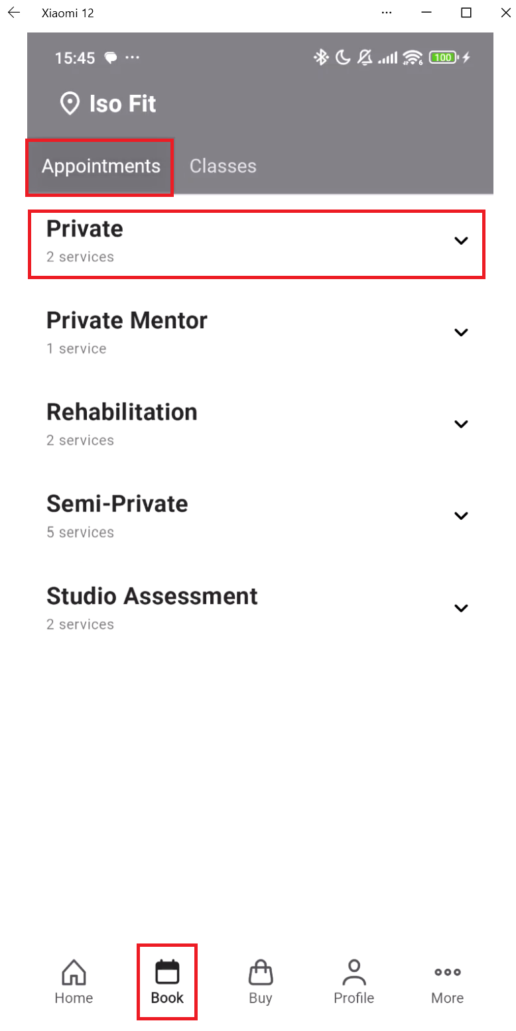The height and width of the screenshot is (1031, 516).
Task: Tap the Semi-Private category title
Action: 117,505
